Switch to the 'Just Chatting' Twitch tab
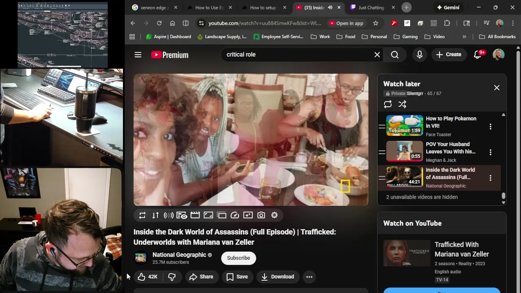Image resolution: width=521 pixels, height=293 pixels. [x=372, y=7]
